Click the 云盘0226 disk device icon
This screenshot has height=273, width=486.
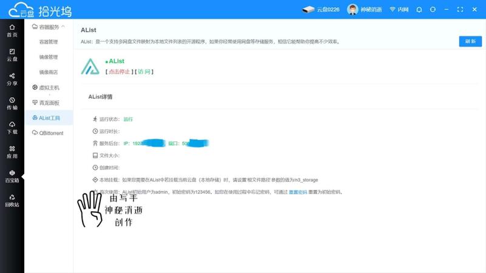pyautogui.click(x=309, y=10)
